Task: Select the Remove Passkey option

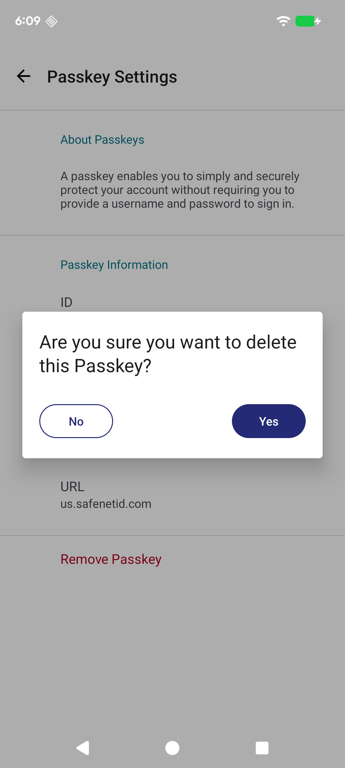Action: tap(111, 559)
